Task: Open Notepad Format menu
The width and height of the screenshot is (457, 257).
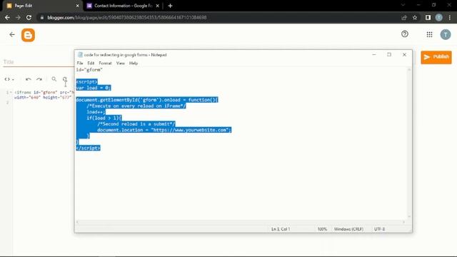Action: [x=105, y=64]
